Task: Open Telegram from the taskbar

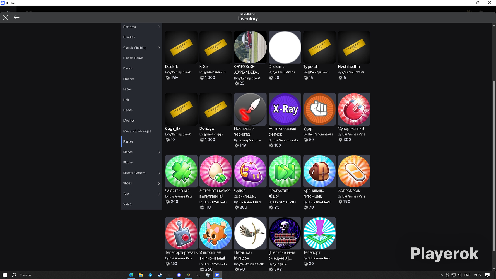Action: coord(150,275)
